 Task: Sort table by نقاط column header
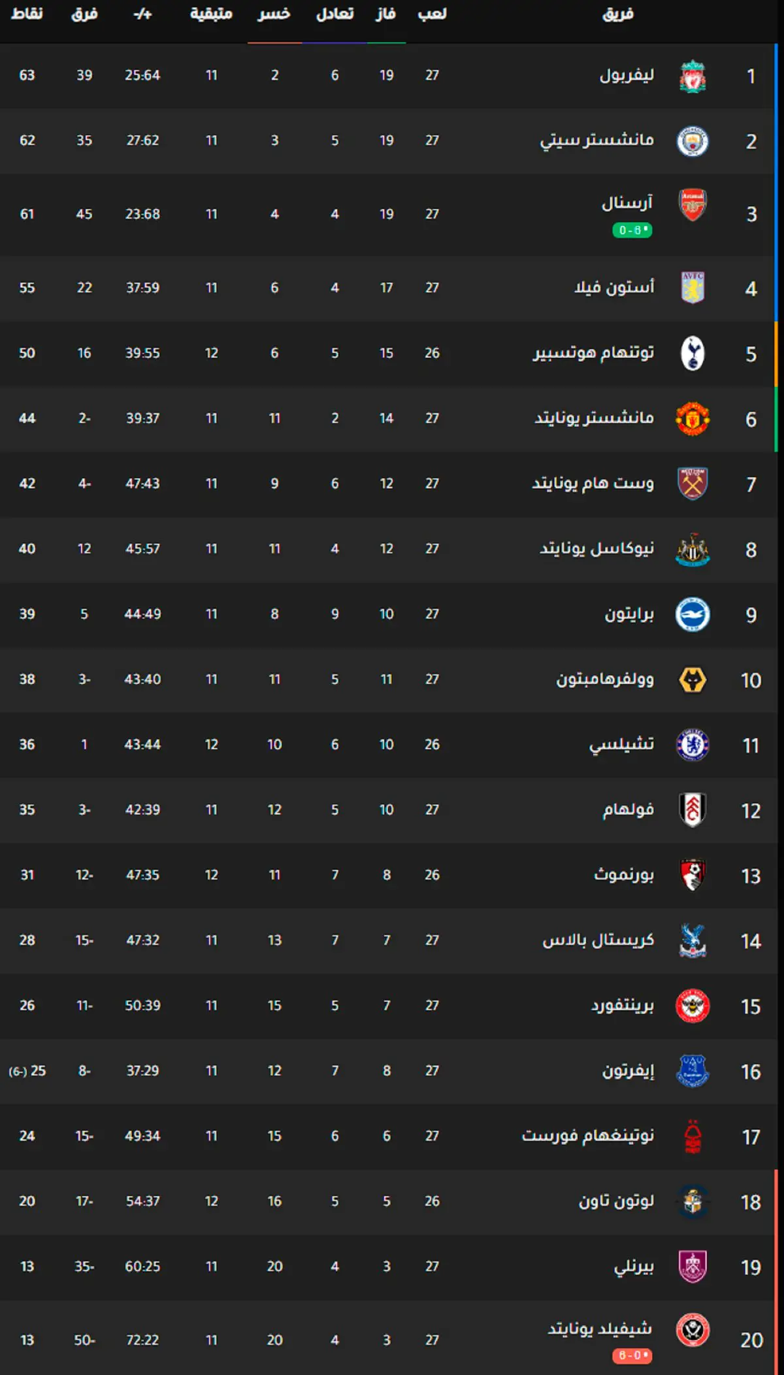[x=27, y=14]
